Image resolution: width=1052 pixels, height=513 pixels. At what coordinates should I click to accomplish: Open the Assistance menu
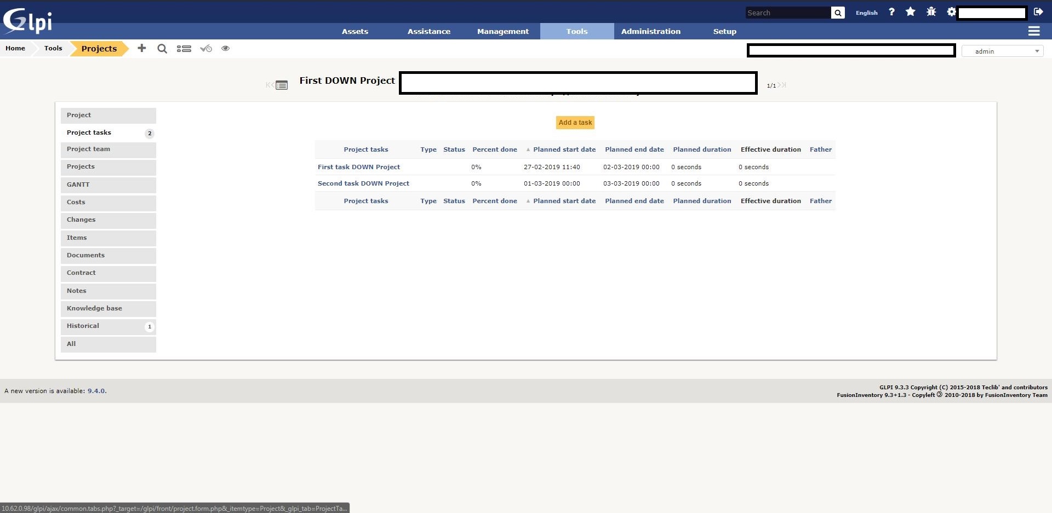click(429, 31)
